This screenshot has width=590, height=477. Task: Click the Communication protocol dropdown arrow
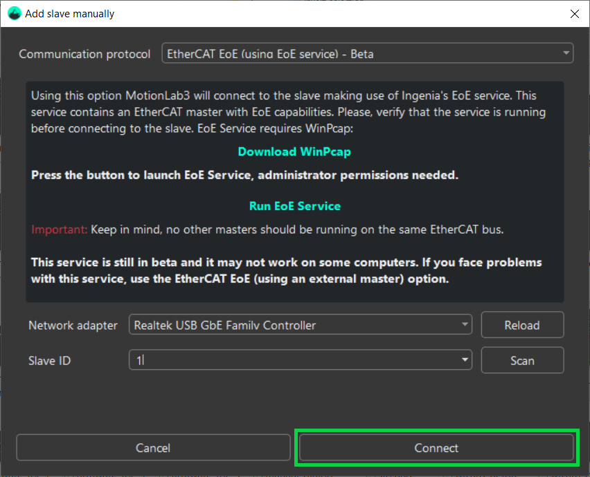[x=567, y=53]
